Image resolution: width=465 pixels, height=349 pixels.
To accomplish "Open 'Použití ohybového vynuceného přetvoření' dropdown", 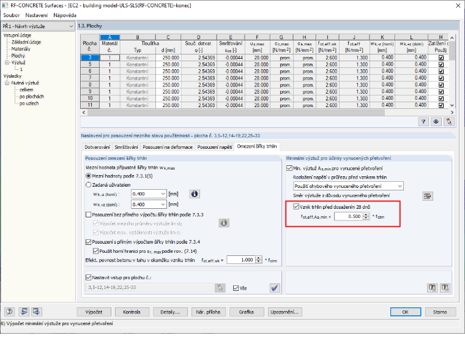I will click(x=348, y=186).
